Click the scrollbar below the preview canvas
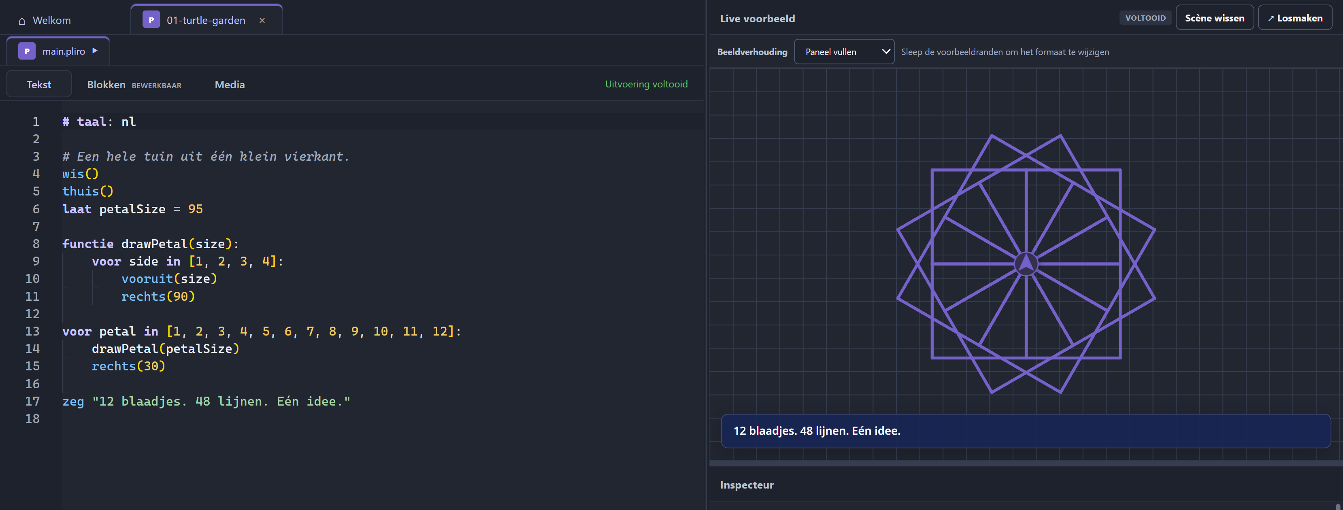Screen dimensions: 1343x510 click(x=1026, y=463)
